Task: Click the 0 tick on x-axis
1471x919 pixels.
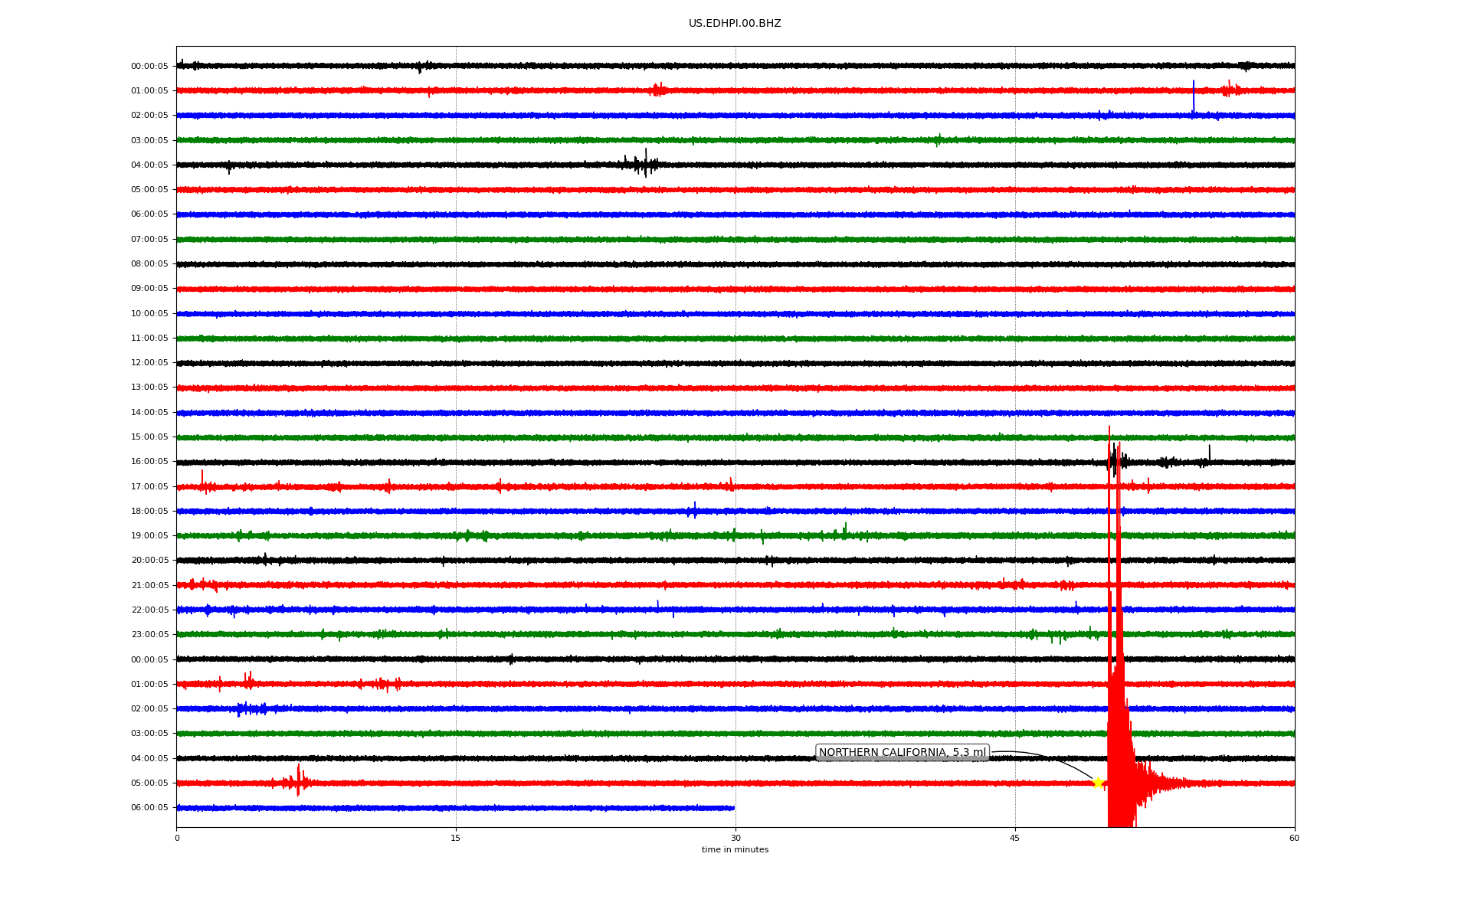Action: [177, 839]
